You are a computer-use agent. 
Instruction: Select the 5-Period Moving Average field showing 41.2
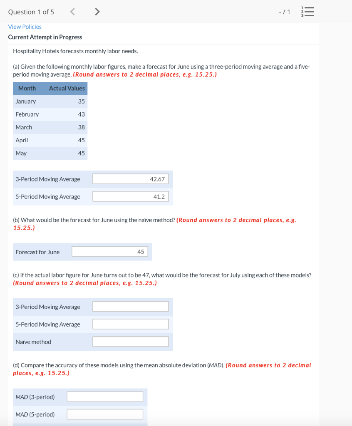[x=130, y=196]
